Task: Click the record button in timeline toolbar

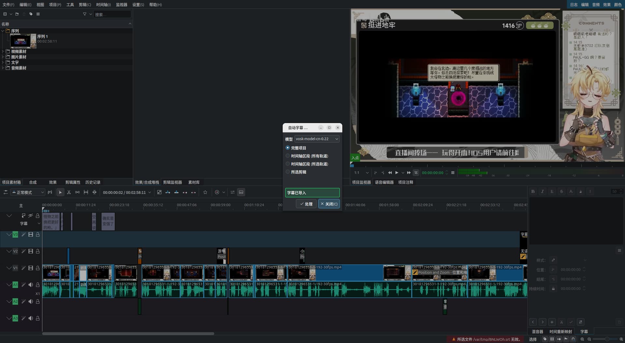Action: [x=217, y=192]
